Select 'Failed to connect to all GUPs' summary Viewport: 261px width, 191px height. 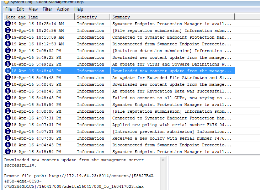coord(172,98)
